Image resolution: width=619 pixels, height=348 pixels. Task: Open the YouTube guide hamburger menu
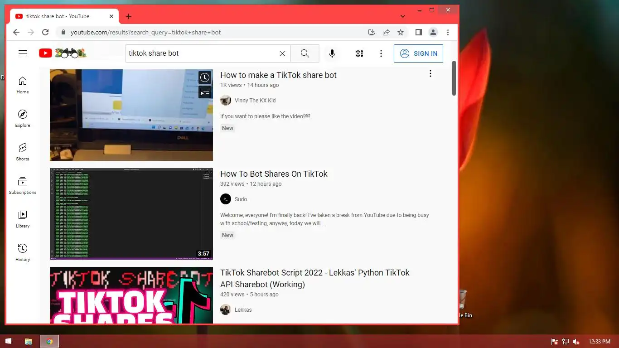click(x=23, y=53)
